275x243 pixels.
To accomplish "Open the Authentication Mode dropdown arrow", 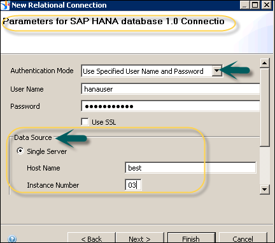I will (x=216, y=71).
